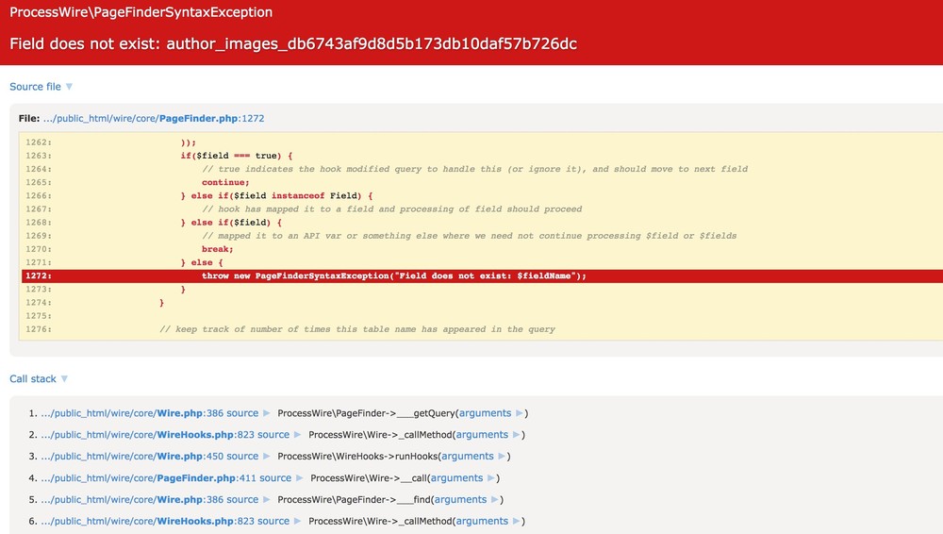Expand source for Wire.php:450 entry
943x534 pixels.
(x=242, y=457)
